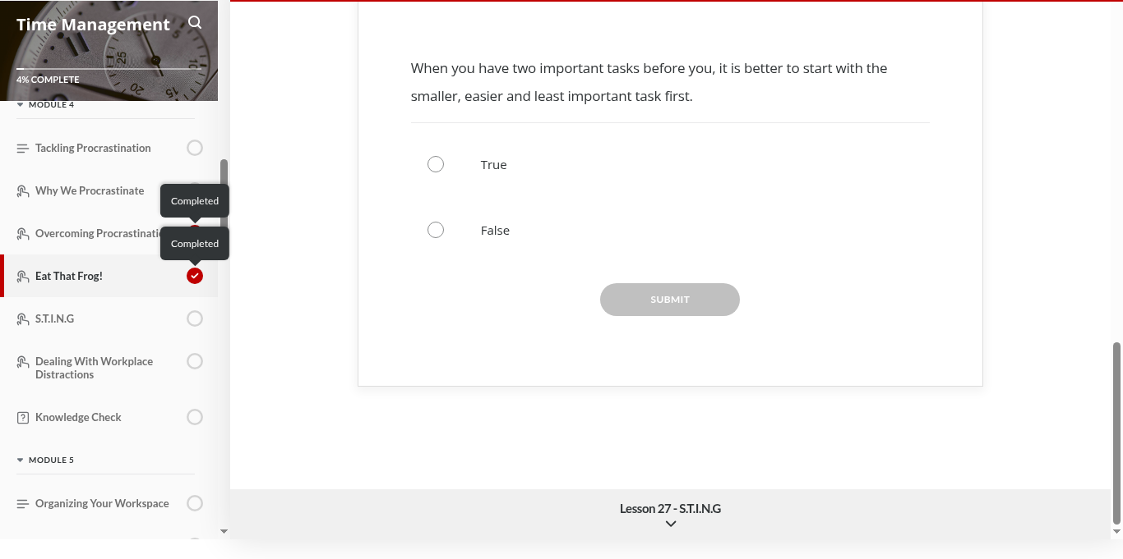
Task: Click the Why We Procrastinate interactive icon
Action: point(23,191)
